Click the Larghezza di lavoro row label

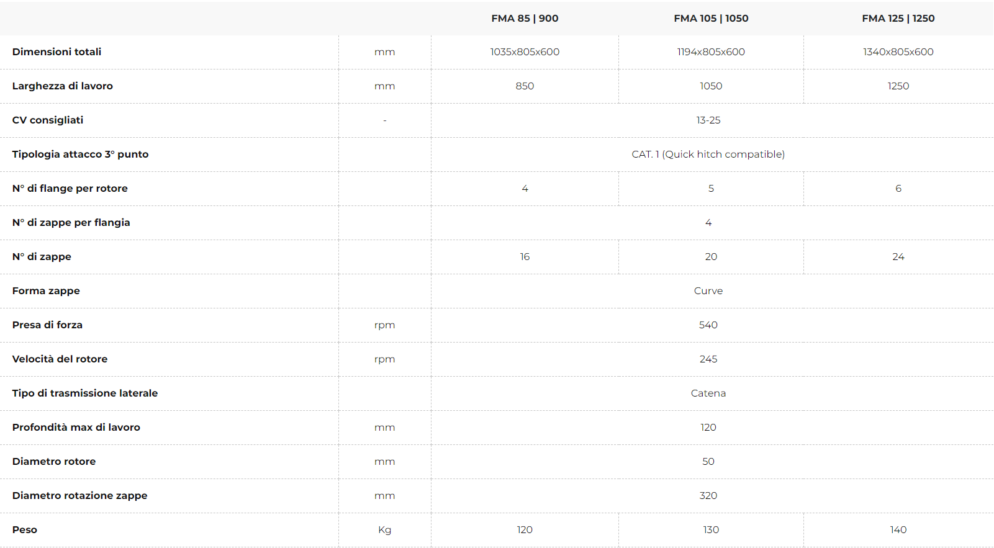(x=62, y=86)
